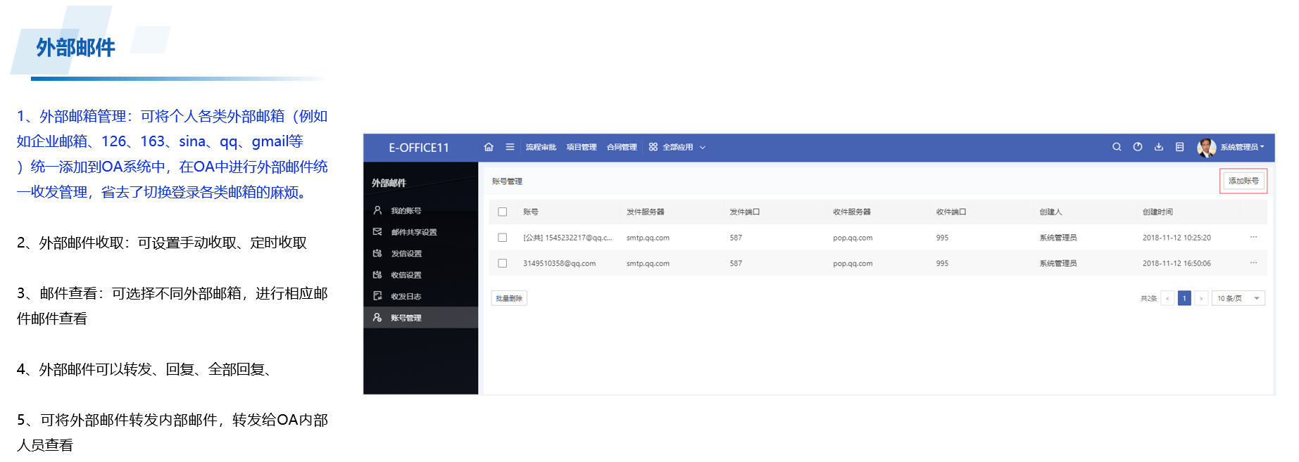Click the [公共] 1545232217@qq.c... account cell
This screenshot has width=1299, height=462.
567,238
